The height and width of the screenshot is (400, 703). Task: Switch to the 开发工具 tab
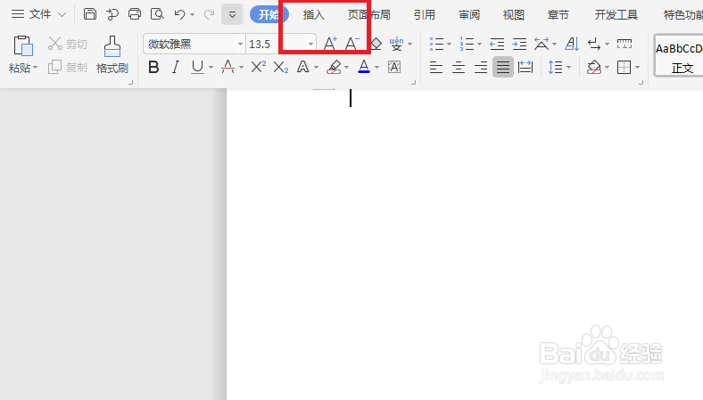click(x=616, y=15)
